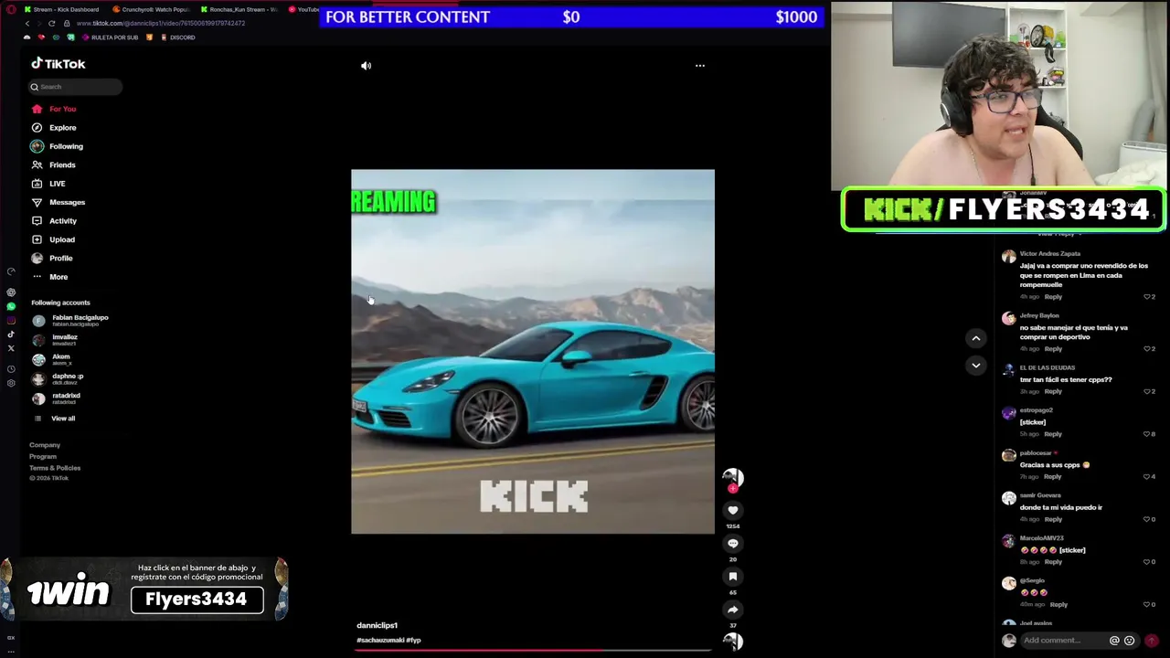
Task: Open X (Twitter) in the Opera sidebar
Action: coord(11,348)
